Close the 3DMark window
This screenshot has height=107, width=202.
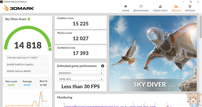pyautogui.click(x=198, y=2)
